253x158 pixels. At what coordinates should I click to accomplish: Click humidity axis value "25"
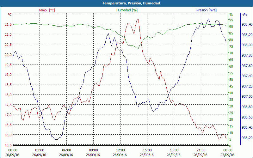point(231,113)
